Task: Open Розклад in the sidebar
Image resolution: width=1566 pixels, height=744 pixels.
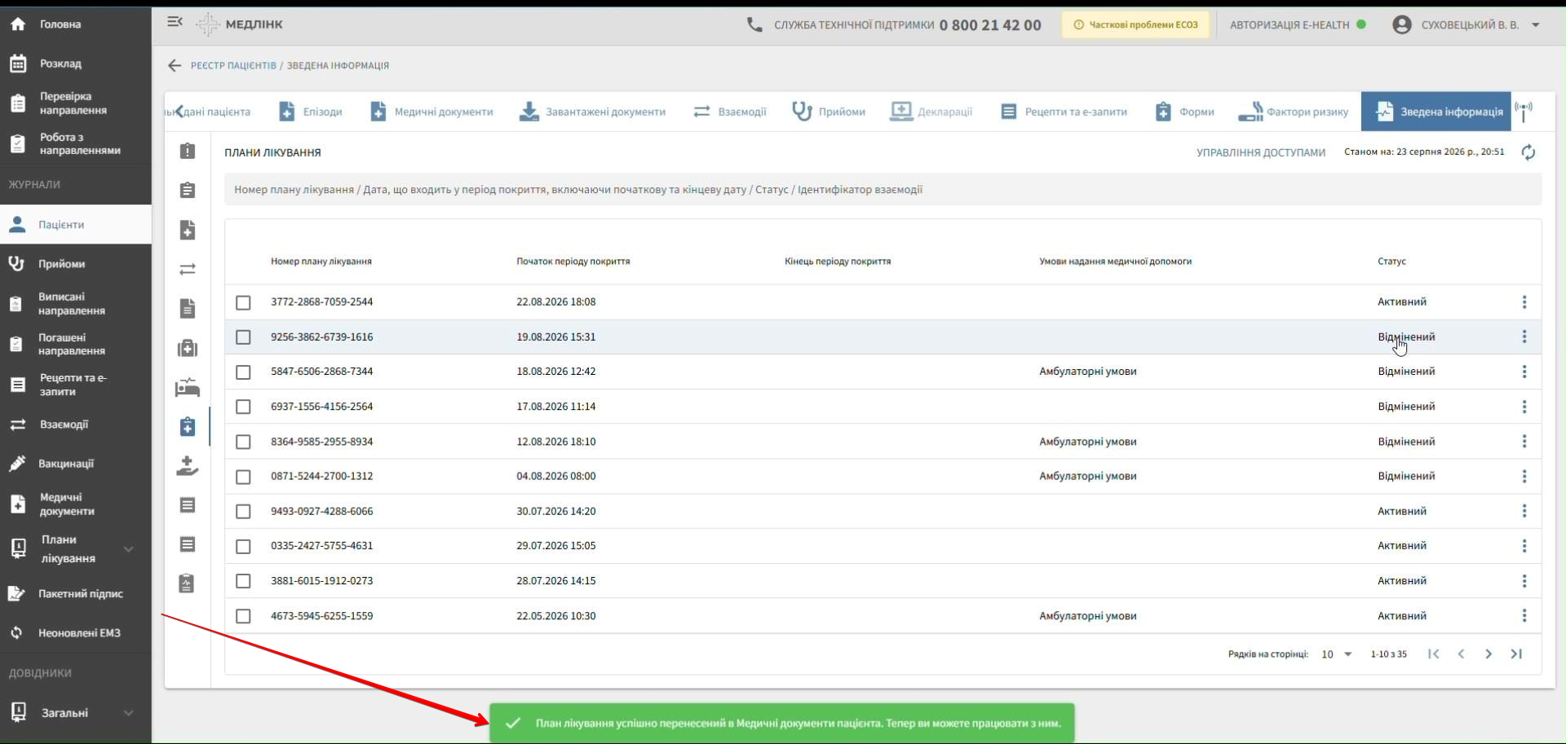Action: [75, 64]
